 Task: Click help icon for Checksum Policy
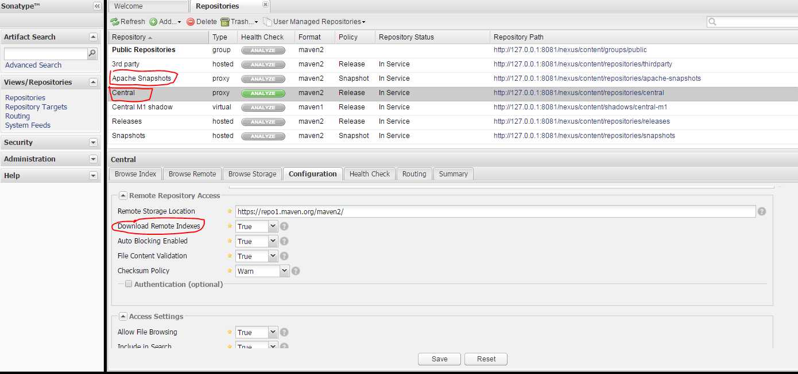pos(296,271)
